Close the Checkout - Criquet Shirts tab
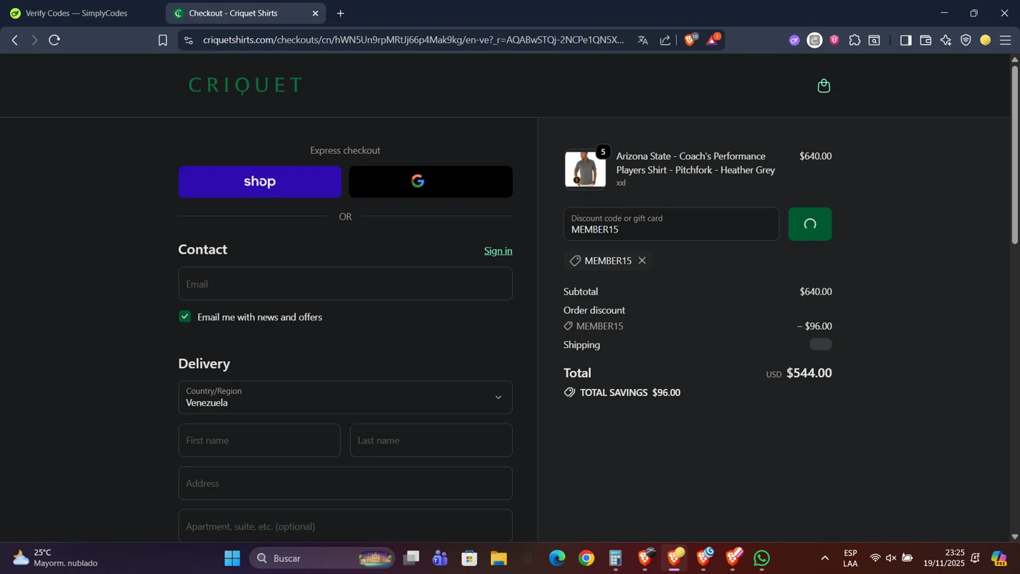 click(x=316, y=13)
